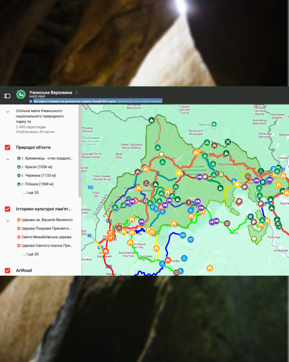Show the '... І ще 53' items

(x=30, y=193)
